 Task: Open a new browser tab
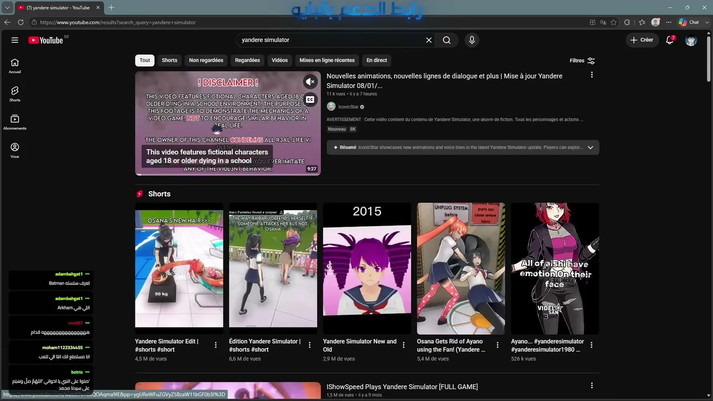(111, 8)
